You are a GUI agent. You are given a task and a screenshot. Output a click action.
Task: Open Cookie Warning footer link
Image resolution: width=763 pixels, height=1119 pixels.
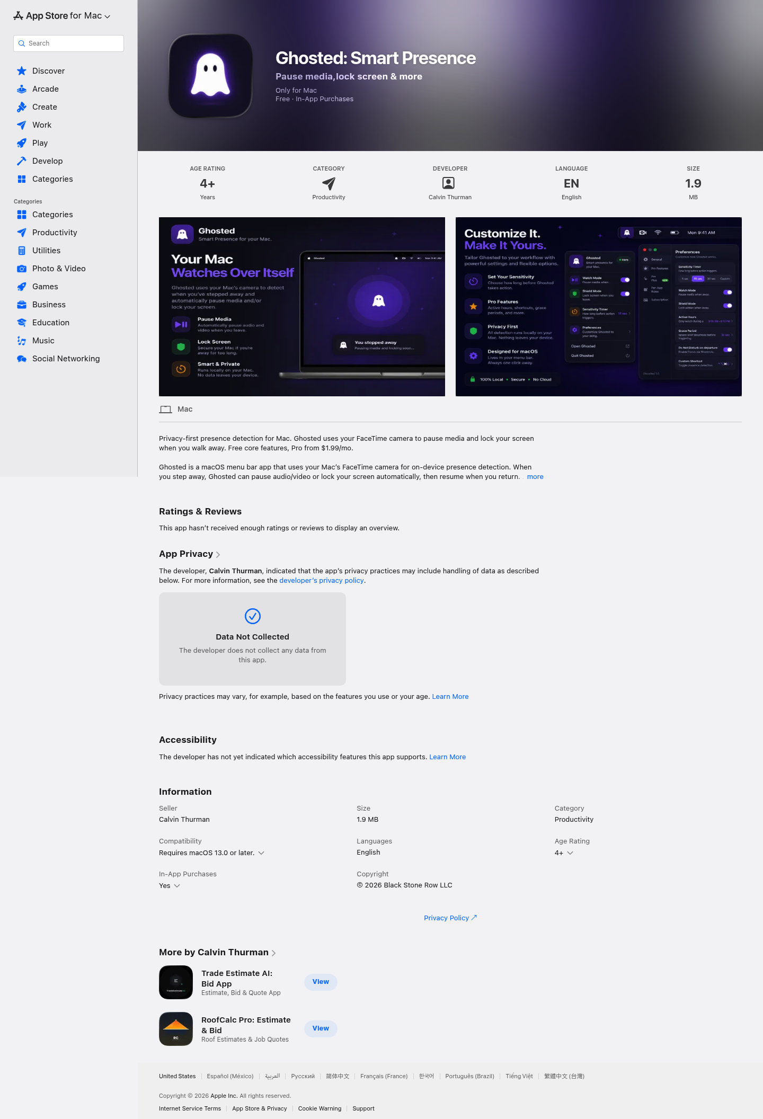pyautogui.click(x=320, y=1108)
